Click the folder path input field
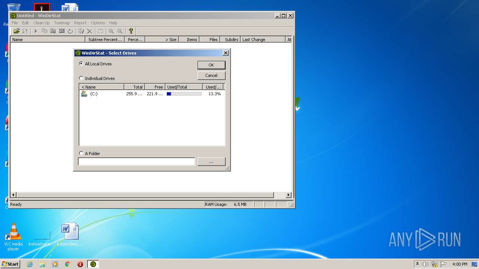 pyautogui.click(x=136, y=161)
